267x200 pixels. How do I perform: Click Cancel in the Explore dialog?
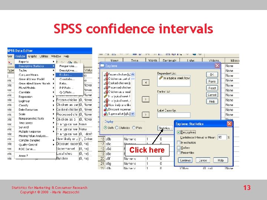[x=212, y=95]
